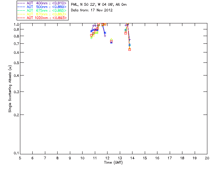Click the 'Time (GMT)' x-axis label
The width and height of the screenshot is (213, 171).
113,162
